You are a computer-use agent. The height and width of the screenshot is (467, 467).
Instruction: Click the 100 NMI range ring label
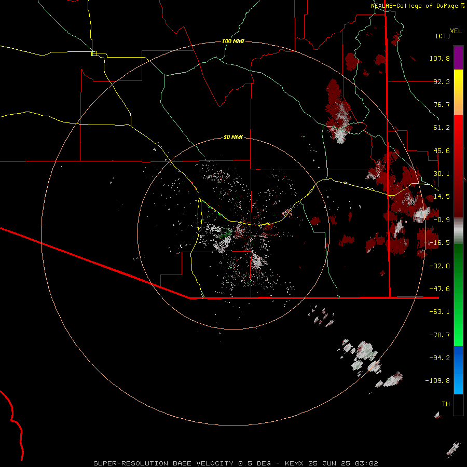(x=233, y=41)
